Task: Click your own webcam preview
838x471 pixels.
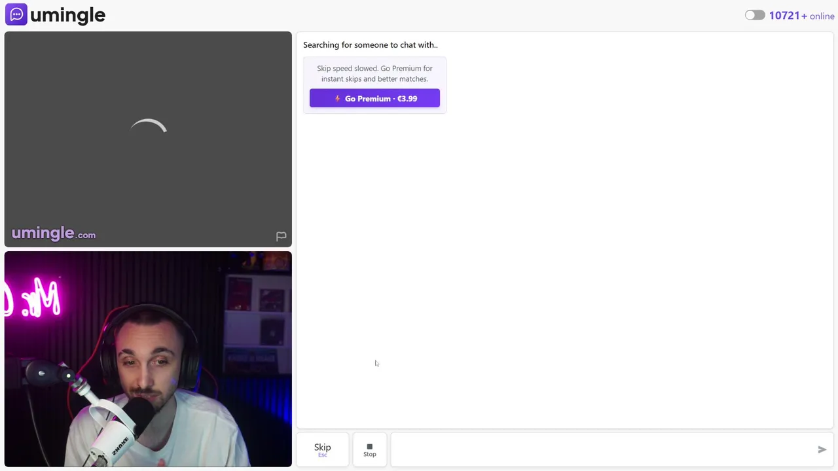Action: tap(148, 359)
